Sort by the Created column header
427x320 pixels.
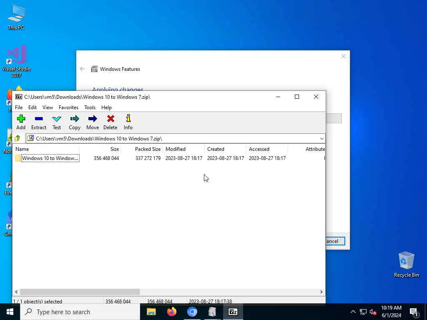(225, 149)
